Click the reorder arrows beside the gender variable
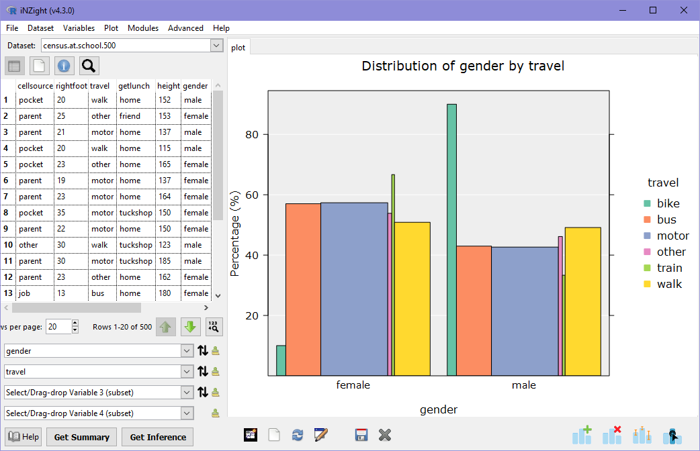This screenshot has width=700, height=451. (202, 350)
